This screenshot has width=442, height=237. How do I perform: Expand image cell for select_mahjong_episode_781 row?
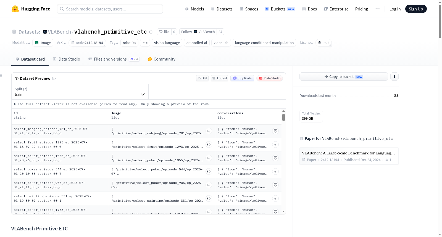coord(209,131)
